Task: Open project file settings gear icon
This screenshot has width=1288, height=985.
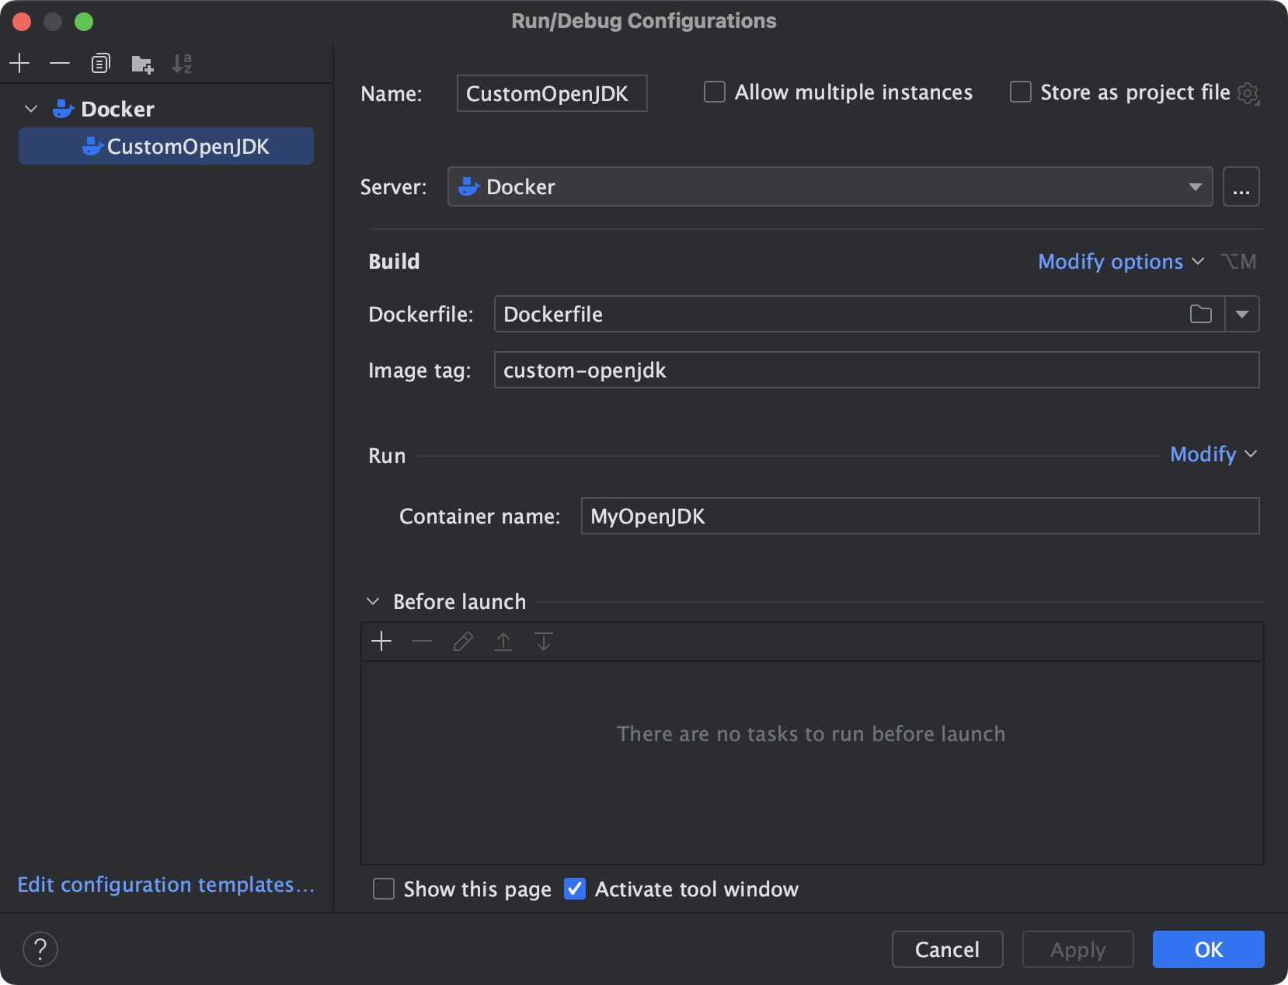Action: coord(1249,92)
